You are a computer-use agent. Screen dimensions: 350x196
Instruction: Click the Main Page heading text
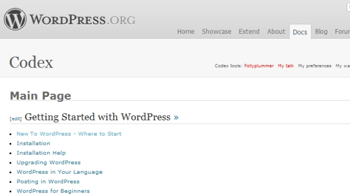(x=40, y=96)
